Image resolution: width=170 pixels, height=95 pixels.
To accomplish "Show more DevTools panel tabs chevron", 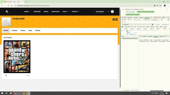I will pyautogui.click(x=151, y=17).
